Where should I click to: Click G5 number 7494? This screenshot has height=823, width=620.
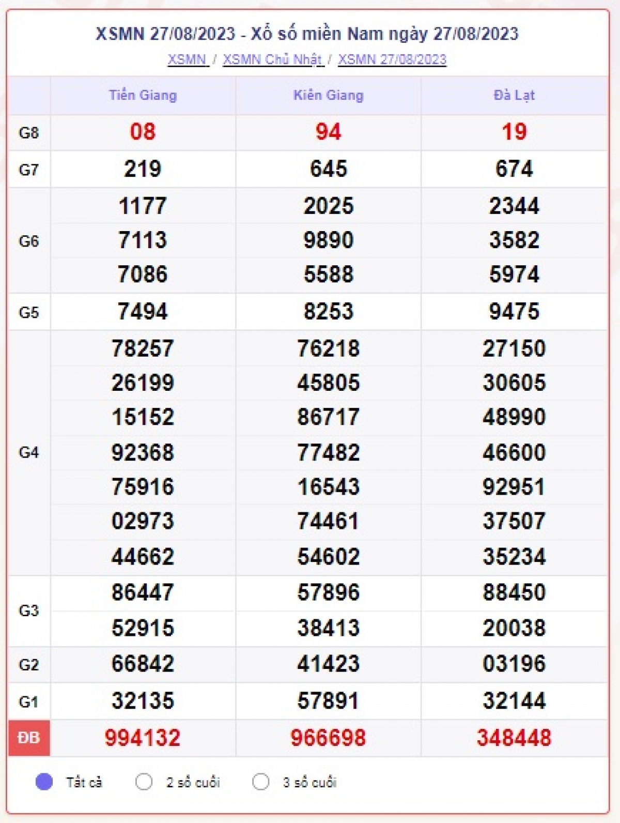point(143,311)
